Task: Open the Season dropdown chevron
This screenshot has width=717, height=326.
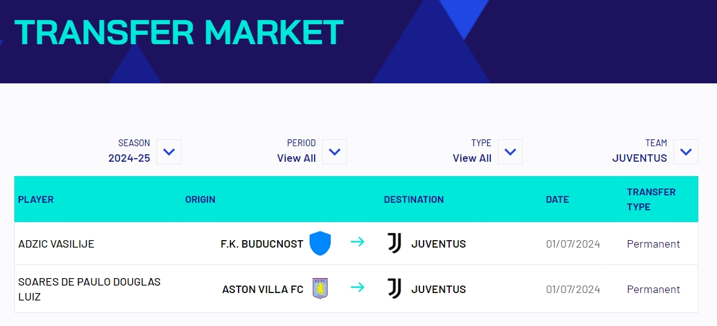Action: point(169,152)
